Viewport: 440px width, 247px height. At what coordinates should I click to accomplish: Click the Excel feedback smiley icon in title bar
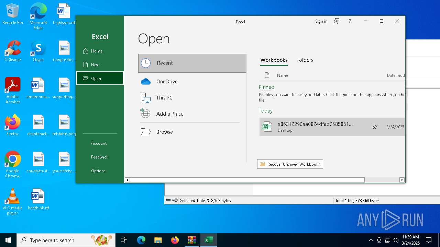[x=337, y=21]
